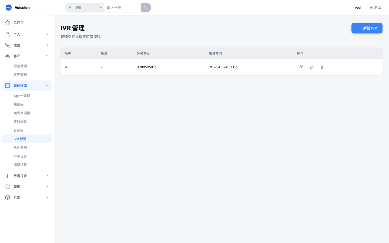Open 工作台 home icon
This screenshot has height=243, width=389.
click(x=8, y=22)
